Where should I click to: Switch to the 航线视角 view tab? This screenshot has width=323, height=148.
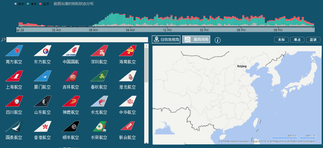tap(196, 40)
